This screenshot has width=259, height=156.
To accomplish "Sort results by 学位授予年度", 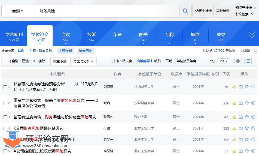I will pyautogui.click(x=186, y=61).
